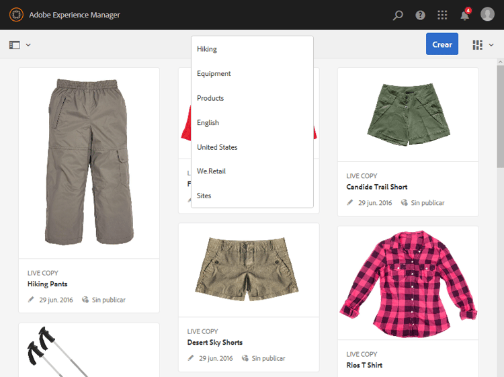Viewport: 504px width, 377px height.
Task: Click the Hiking Pants title
Action: click(x=47, y=284)
